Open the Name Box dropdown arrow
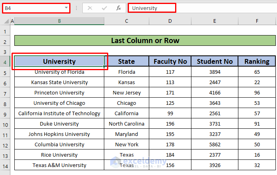Viewport: 277px width, 175px height. (66, 8)
